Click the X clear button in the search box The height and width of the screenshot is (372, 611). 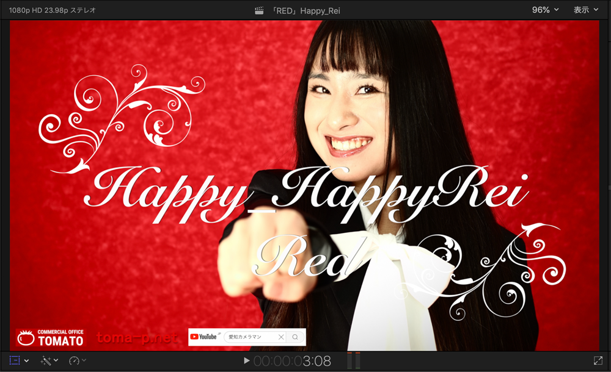(280, 336)
